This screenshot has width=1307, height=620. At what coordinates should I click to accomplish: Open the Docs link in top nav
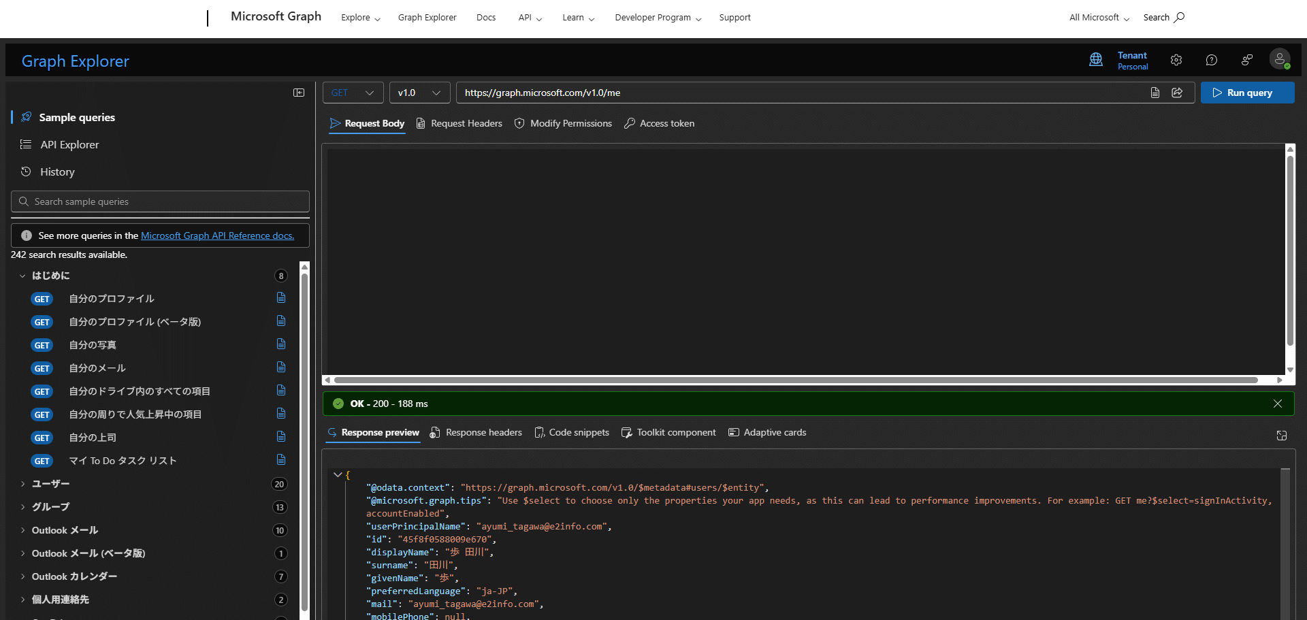pyautogui.click(x=486, y=18)
